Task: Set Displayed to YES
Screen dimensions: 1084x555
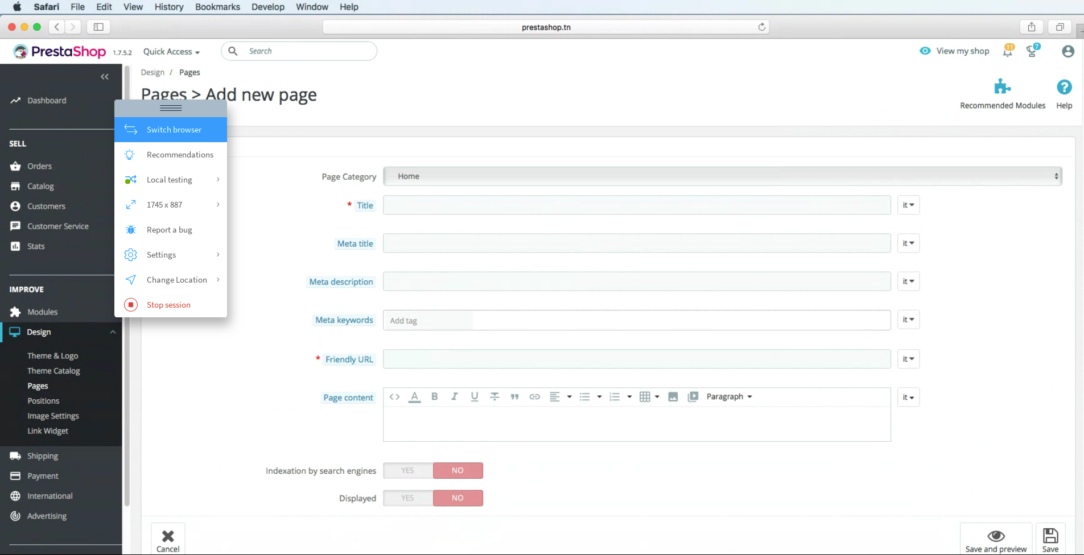Action: pyautogui.click(x=408, y=498)
